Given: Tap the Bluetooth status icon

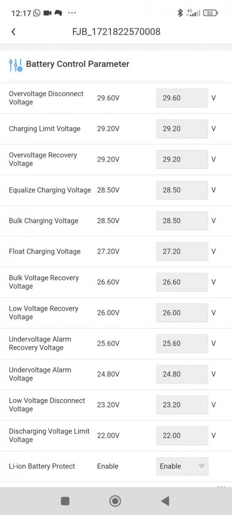Looking at the screenshot, I should tap(180, 13).
